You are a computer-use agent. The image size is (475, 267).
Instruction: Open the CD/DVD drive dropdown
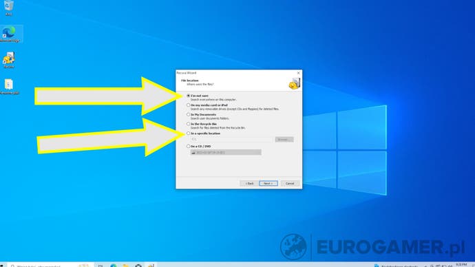pos(226,152)
